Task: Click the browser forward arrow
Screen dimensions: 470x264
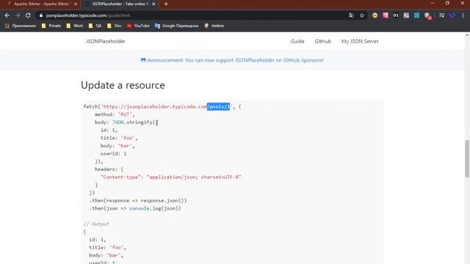Action: pyautogui.click(x=18, y=15)
